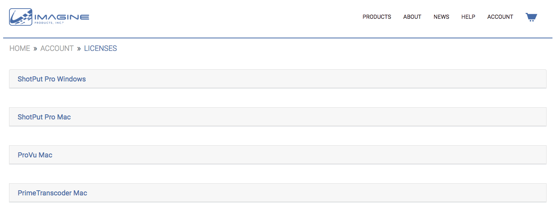Expand the PrimeTranscoder Mac panel
This screenshot has width=556, height=213.
coord(278,193)
